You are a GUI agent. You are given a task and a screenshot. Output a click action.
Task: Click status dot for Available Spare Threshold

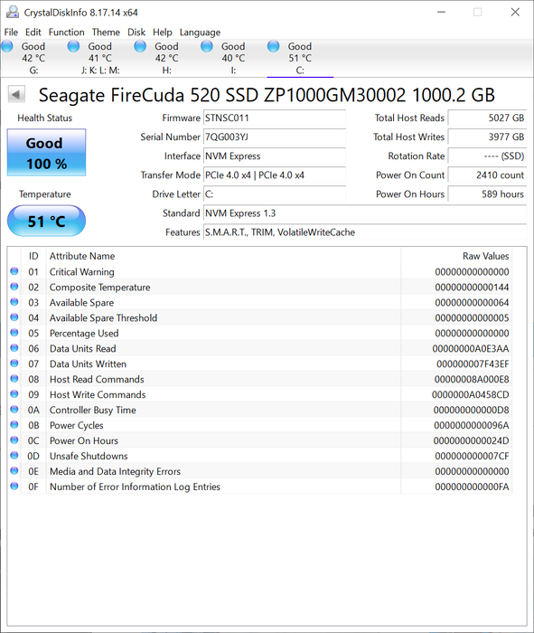pyautogui.click(x=14, y=317)
